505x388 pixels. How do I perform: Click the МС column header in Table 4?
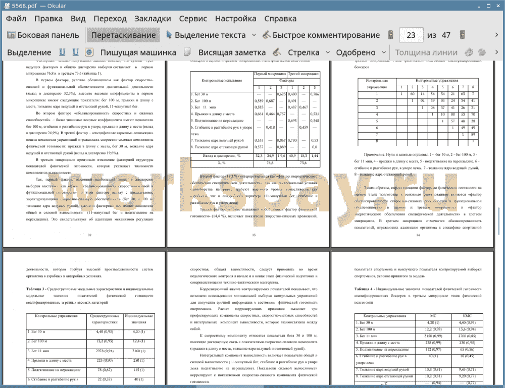tap(433, 316)
